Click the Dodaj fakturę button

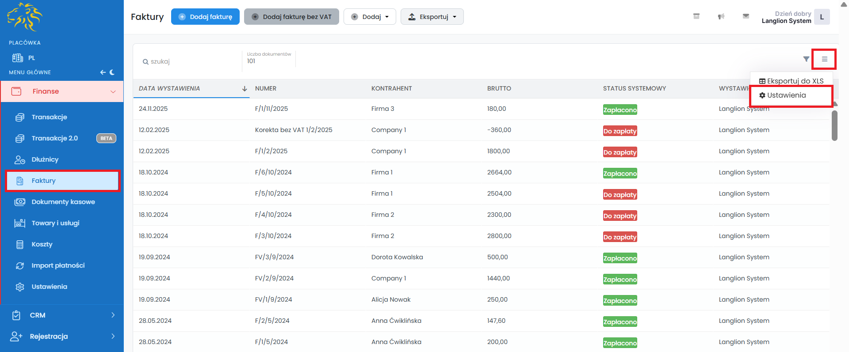[205, 17]
